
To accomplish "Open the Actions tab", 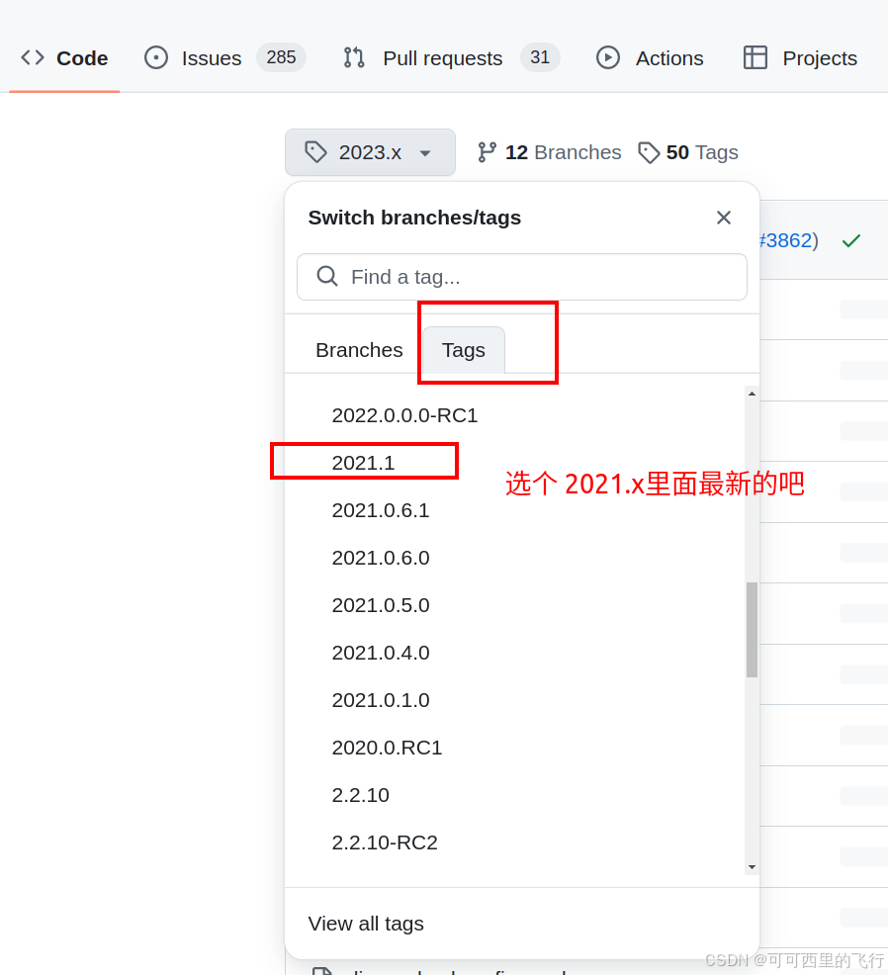I will [650, 57].
